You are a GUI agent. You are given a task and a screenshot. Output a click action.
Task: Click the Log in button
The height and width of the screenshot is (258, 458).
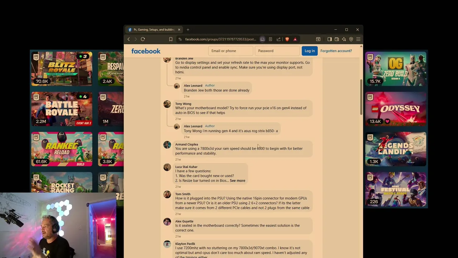[310, 51]
